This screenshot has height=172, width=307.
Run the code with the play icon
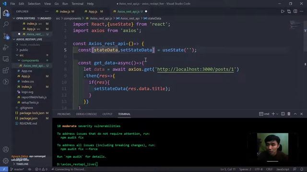[x=283, y=11]
